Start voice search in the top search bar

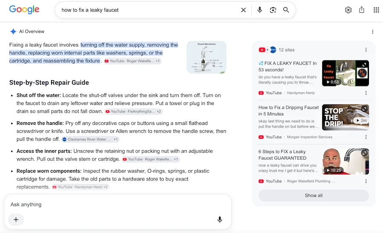pyautogui.click(x=260, y=10)
